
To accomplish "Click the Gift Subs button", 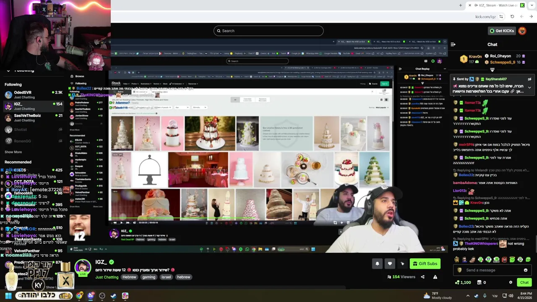I will pyautogui.click(x=425, y=263).
